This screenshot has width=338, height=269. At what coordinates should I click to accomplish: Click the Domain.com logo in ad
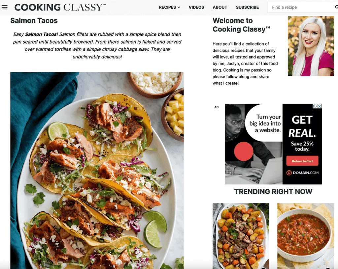tap(302, 173)
